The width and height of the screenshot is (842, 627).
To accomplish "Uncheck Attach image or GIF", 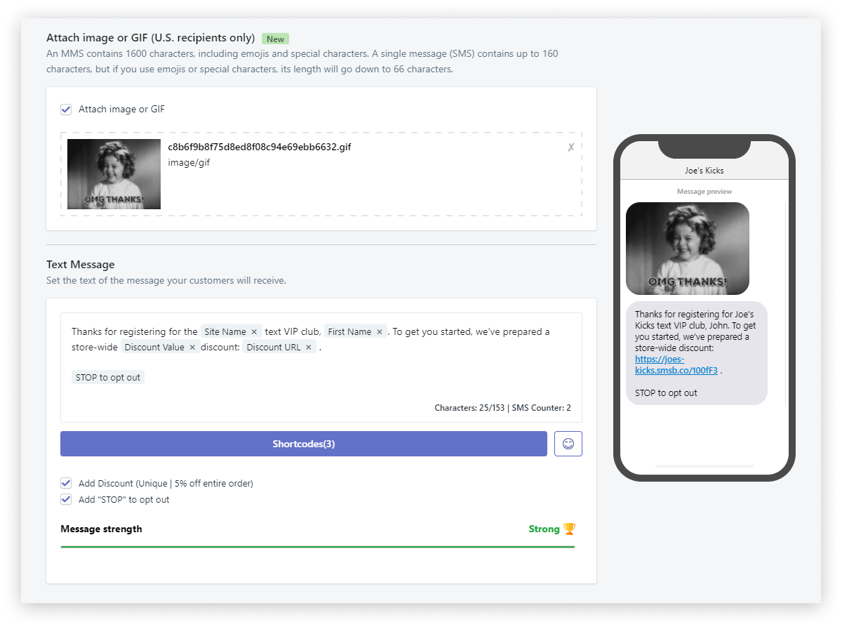I will (66, 110).
